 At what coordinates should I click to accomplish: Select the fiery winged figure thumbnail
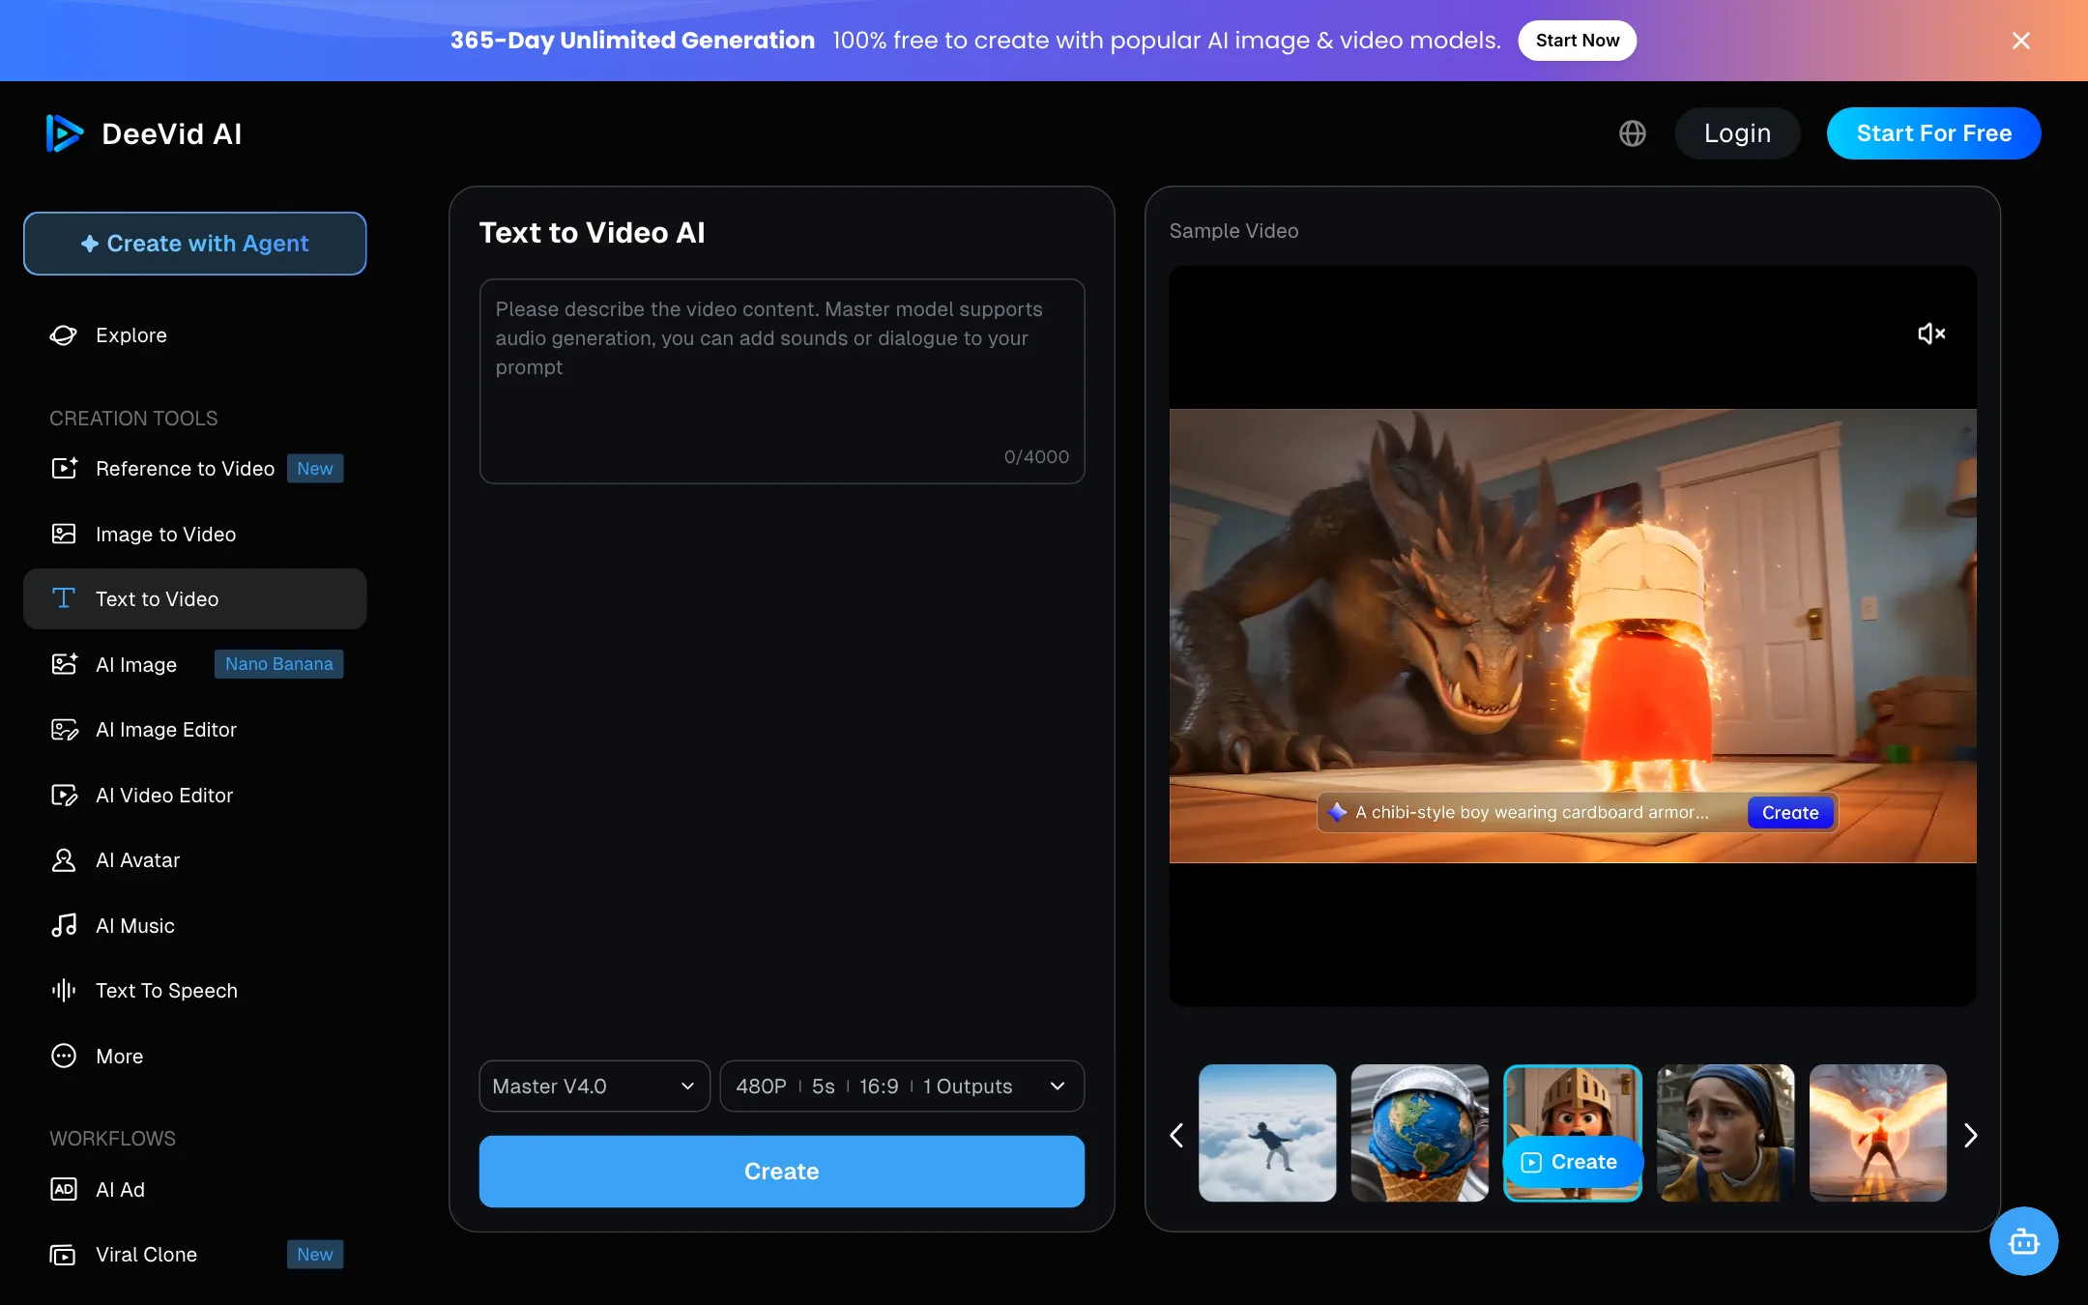tap(1877, 1133)
